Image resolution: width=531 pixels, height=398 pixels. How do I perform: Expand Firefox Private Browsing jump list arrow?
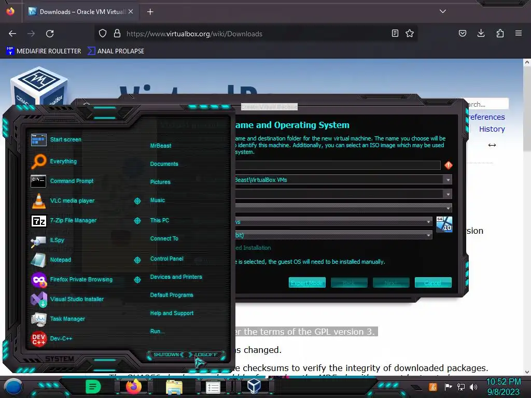[137, 279]
